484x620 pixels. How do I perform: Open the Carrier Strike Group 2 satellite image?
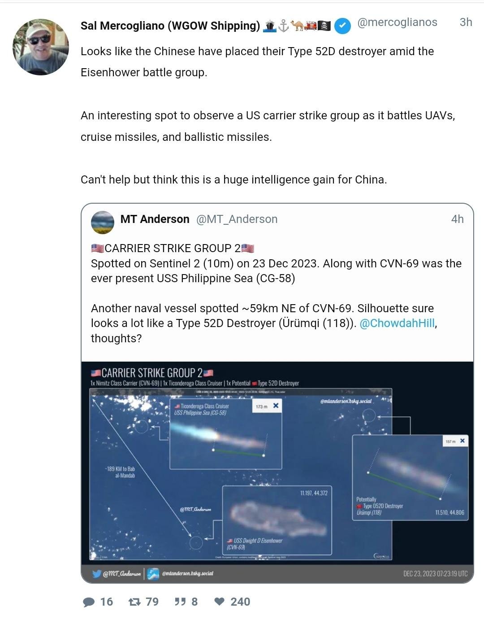click(x=277, y=471)
